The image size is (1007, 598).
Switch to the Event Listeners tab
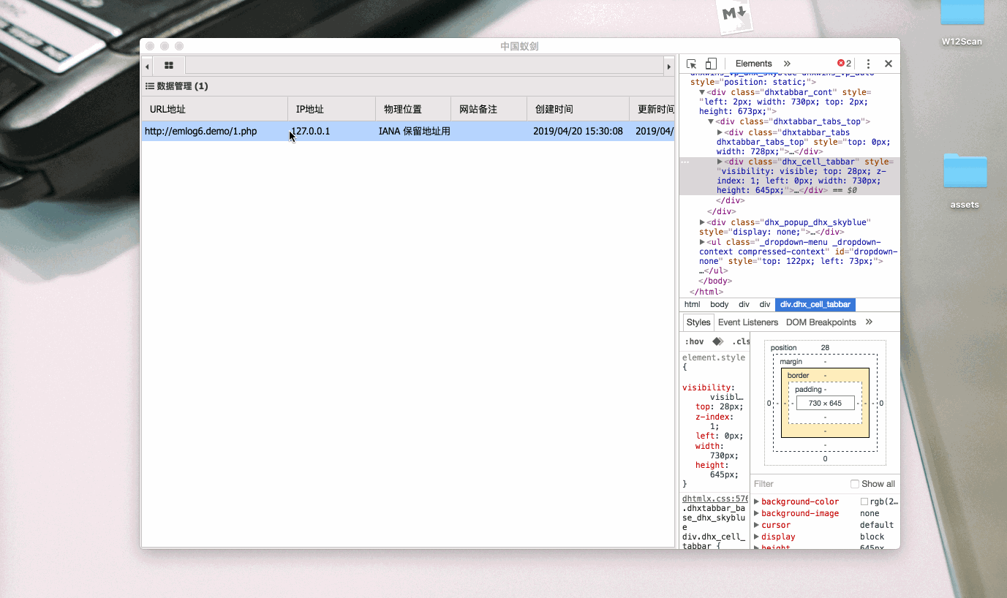pos(747,322)
